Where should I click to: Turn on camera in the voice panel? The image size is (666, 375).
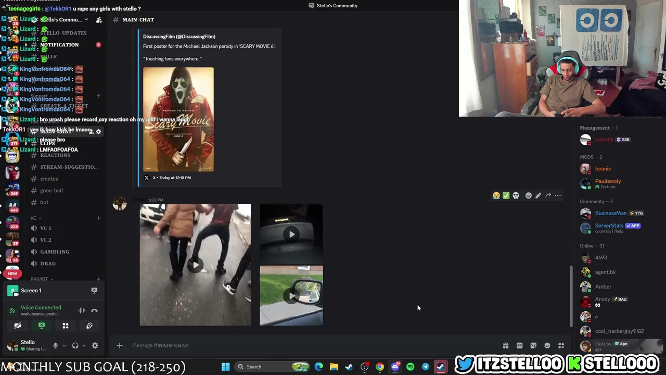[x=18, y=326]
